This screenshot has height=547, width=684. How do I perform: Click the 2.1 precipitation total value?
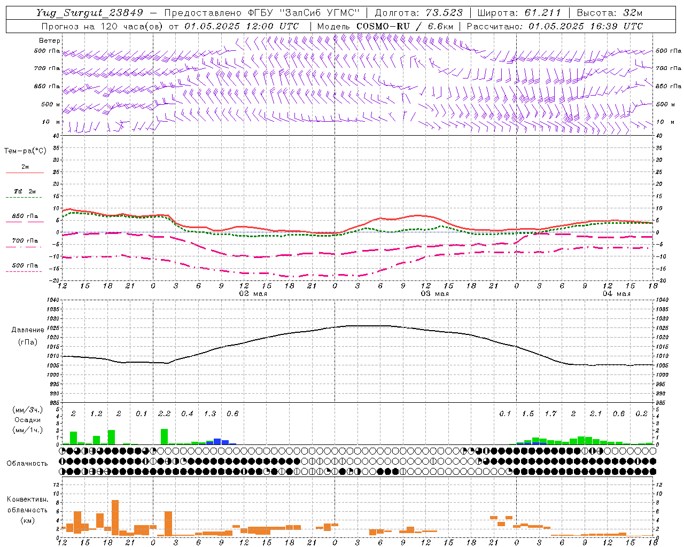click(596, 414)
